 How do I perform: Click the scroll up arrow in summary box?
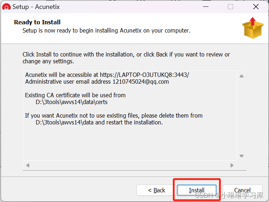click(241, 76)
